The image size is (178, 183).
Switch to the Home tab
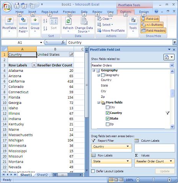[x=20, y=12]
